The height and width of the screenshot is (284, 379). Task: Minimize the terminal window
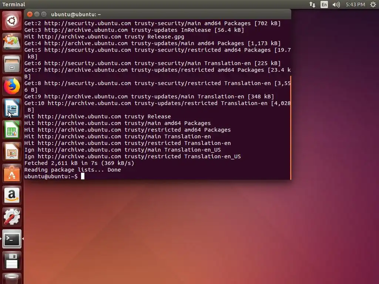click(37, 14)
